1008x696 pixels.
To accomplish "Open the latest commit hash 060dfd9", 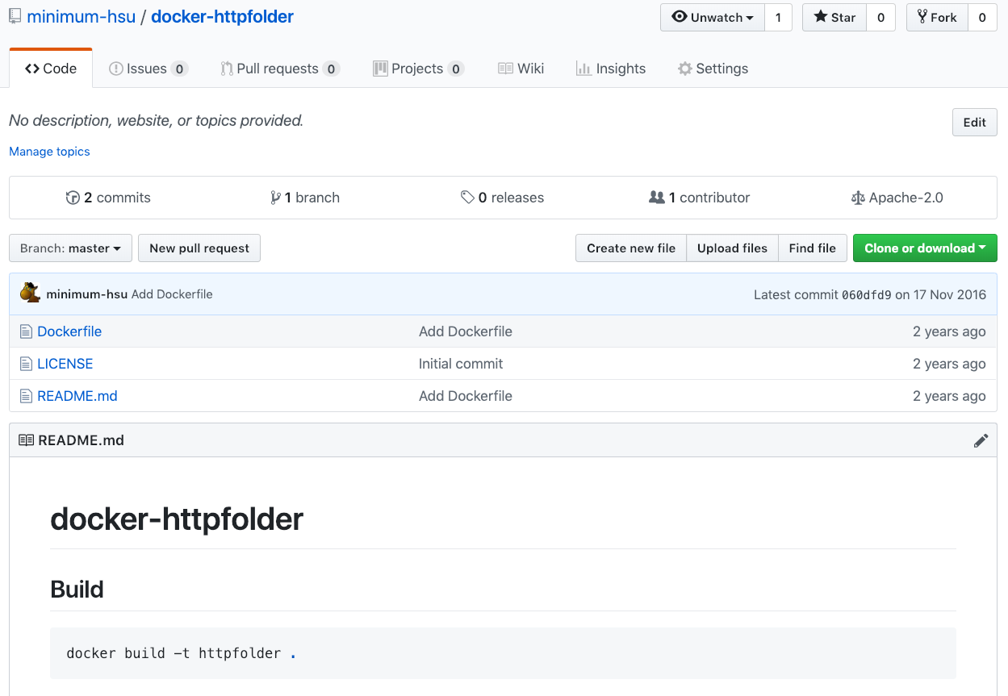I will click(866, 295).
